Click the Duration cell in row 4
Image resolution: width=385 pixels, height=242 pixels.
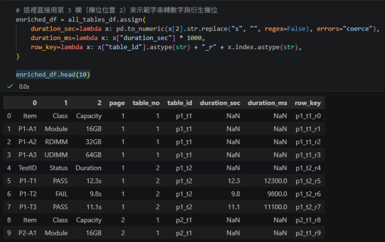(x=88, y=168)
